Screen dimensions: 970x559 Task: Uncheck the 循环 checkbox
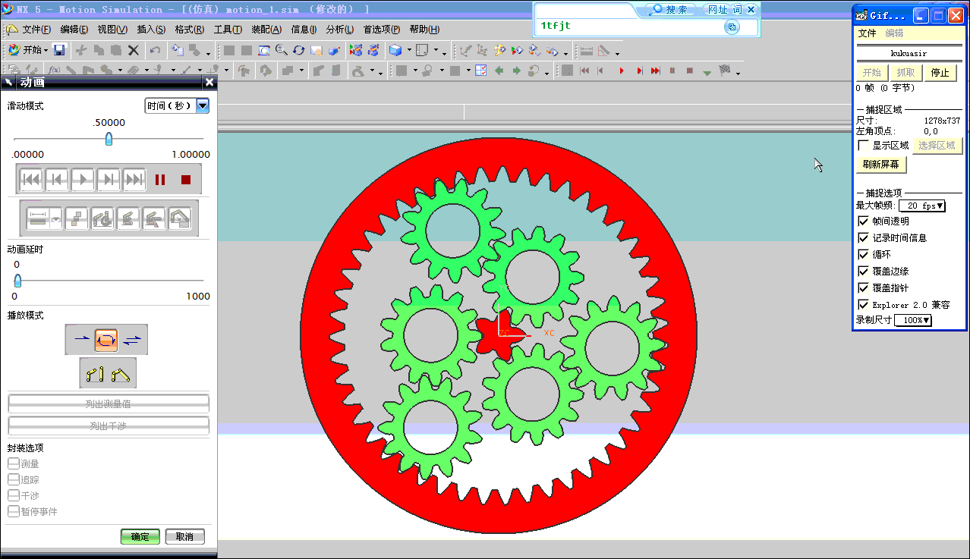[x=863, y=255]
